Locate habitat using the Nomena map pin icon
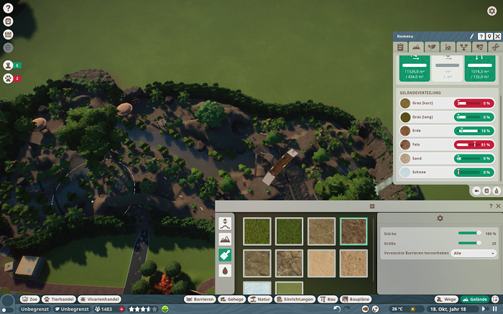The width and height of the screenshot is (503, 314). click(x=489, y=36)
